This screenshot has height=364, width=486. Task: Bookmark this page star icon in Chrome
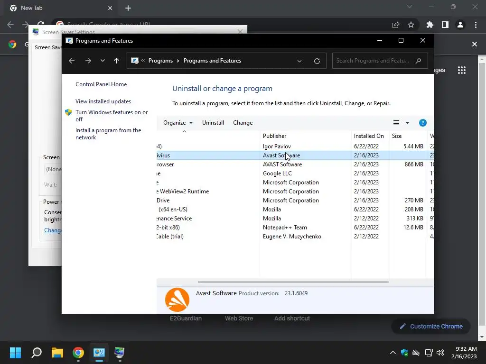[411, 25]
